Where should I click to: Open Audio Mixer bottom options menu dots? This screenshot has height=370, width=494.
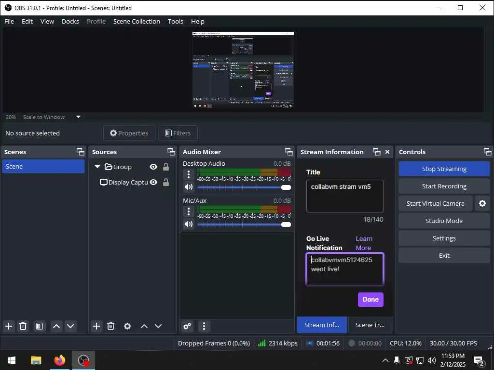point(204,326)
